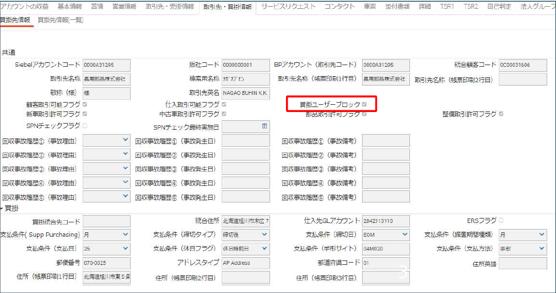Click the 買掛統合先コード input field

[x=106, y=221]
